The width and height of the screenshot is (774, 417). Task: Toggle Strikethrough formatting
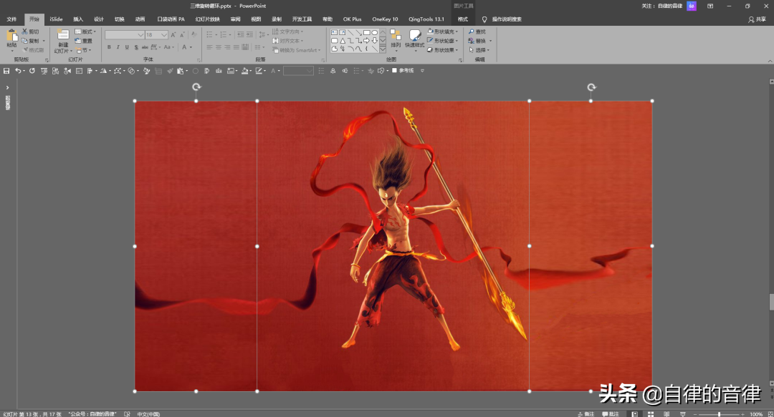tap(145, 47)
